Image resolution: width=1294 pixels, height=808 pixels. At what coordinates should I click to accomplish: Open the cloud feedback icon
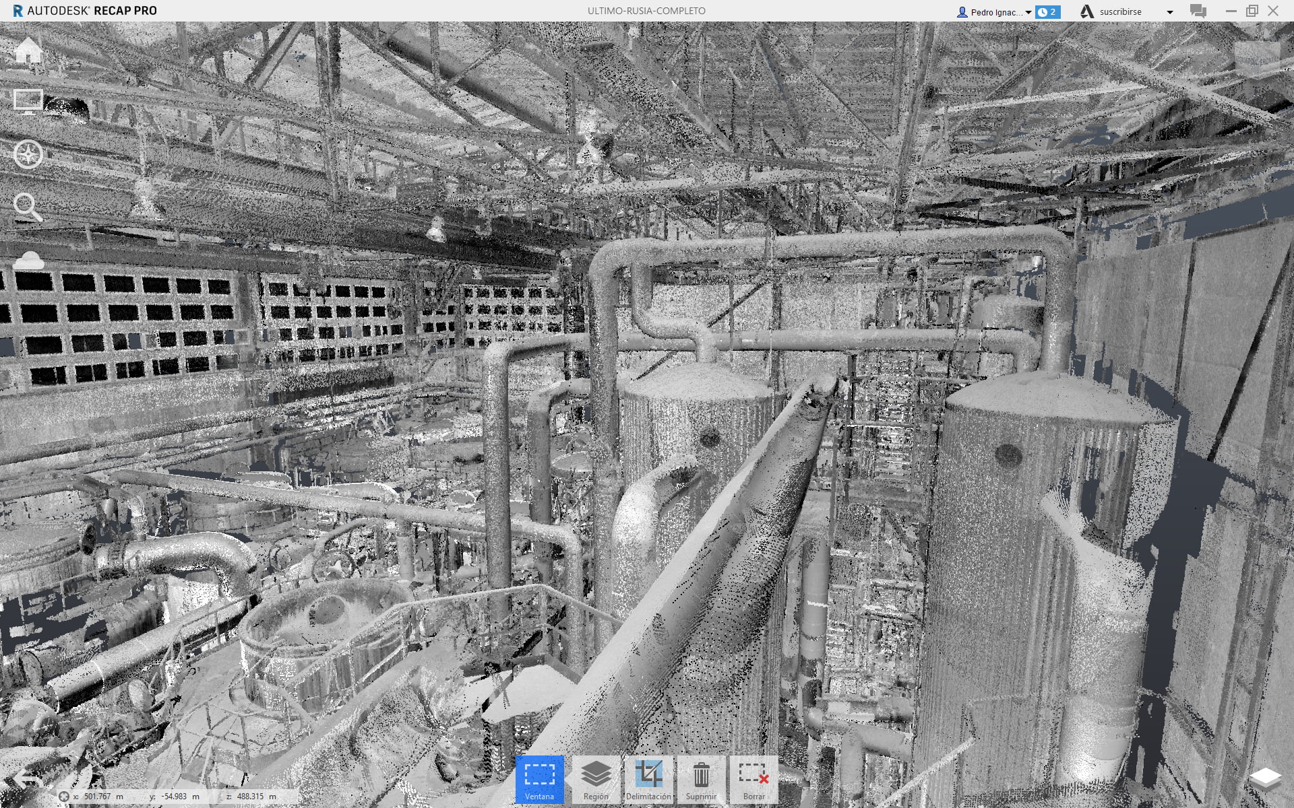point(28,261)
